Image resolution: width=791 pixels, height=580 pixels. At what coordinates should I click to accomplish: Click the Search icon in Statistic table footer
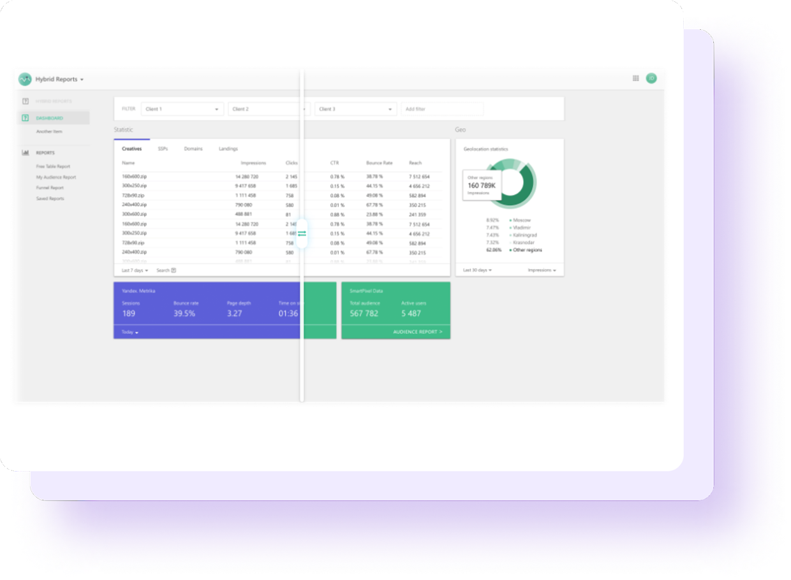tap(174, 270)
